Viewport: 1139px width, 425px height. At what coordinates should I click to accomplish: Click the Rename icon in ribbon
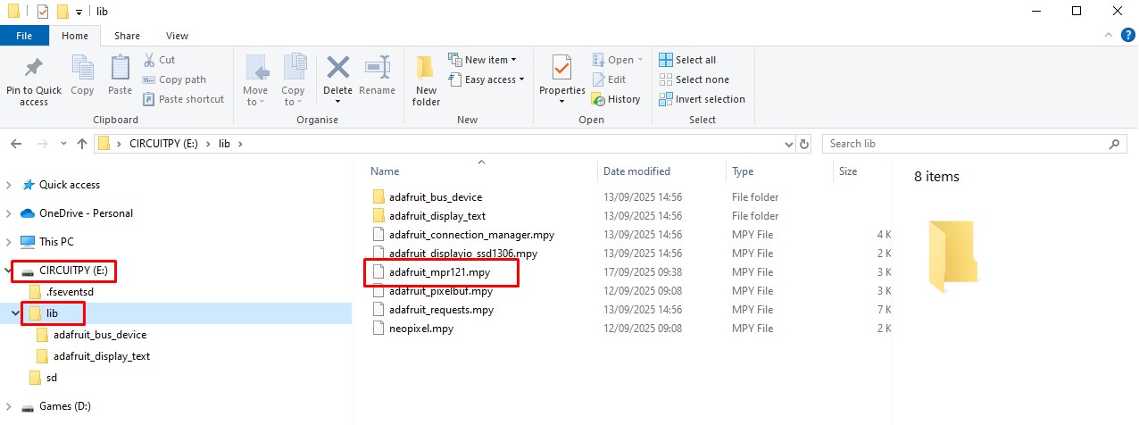377,70
